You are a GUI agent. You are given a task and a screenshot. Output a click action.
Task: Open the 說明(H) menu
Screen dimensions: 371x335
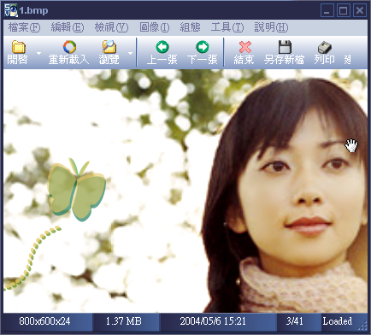[271, 27]
